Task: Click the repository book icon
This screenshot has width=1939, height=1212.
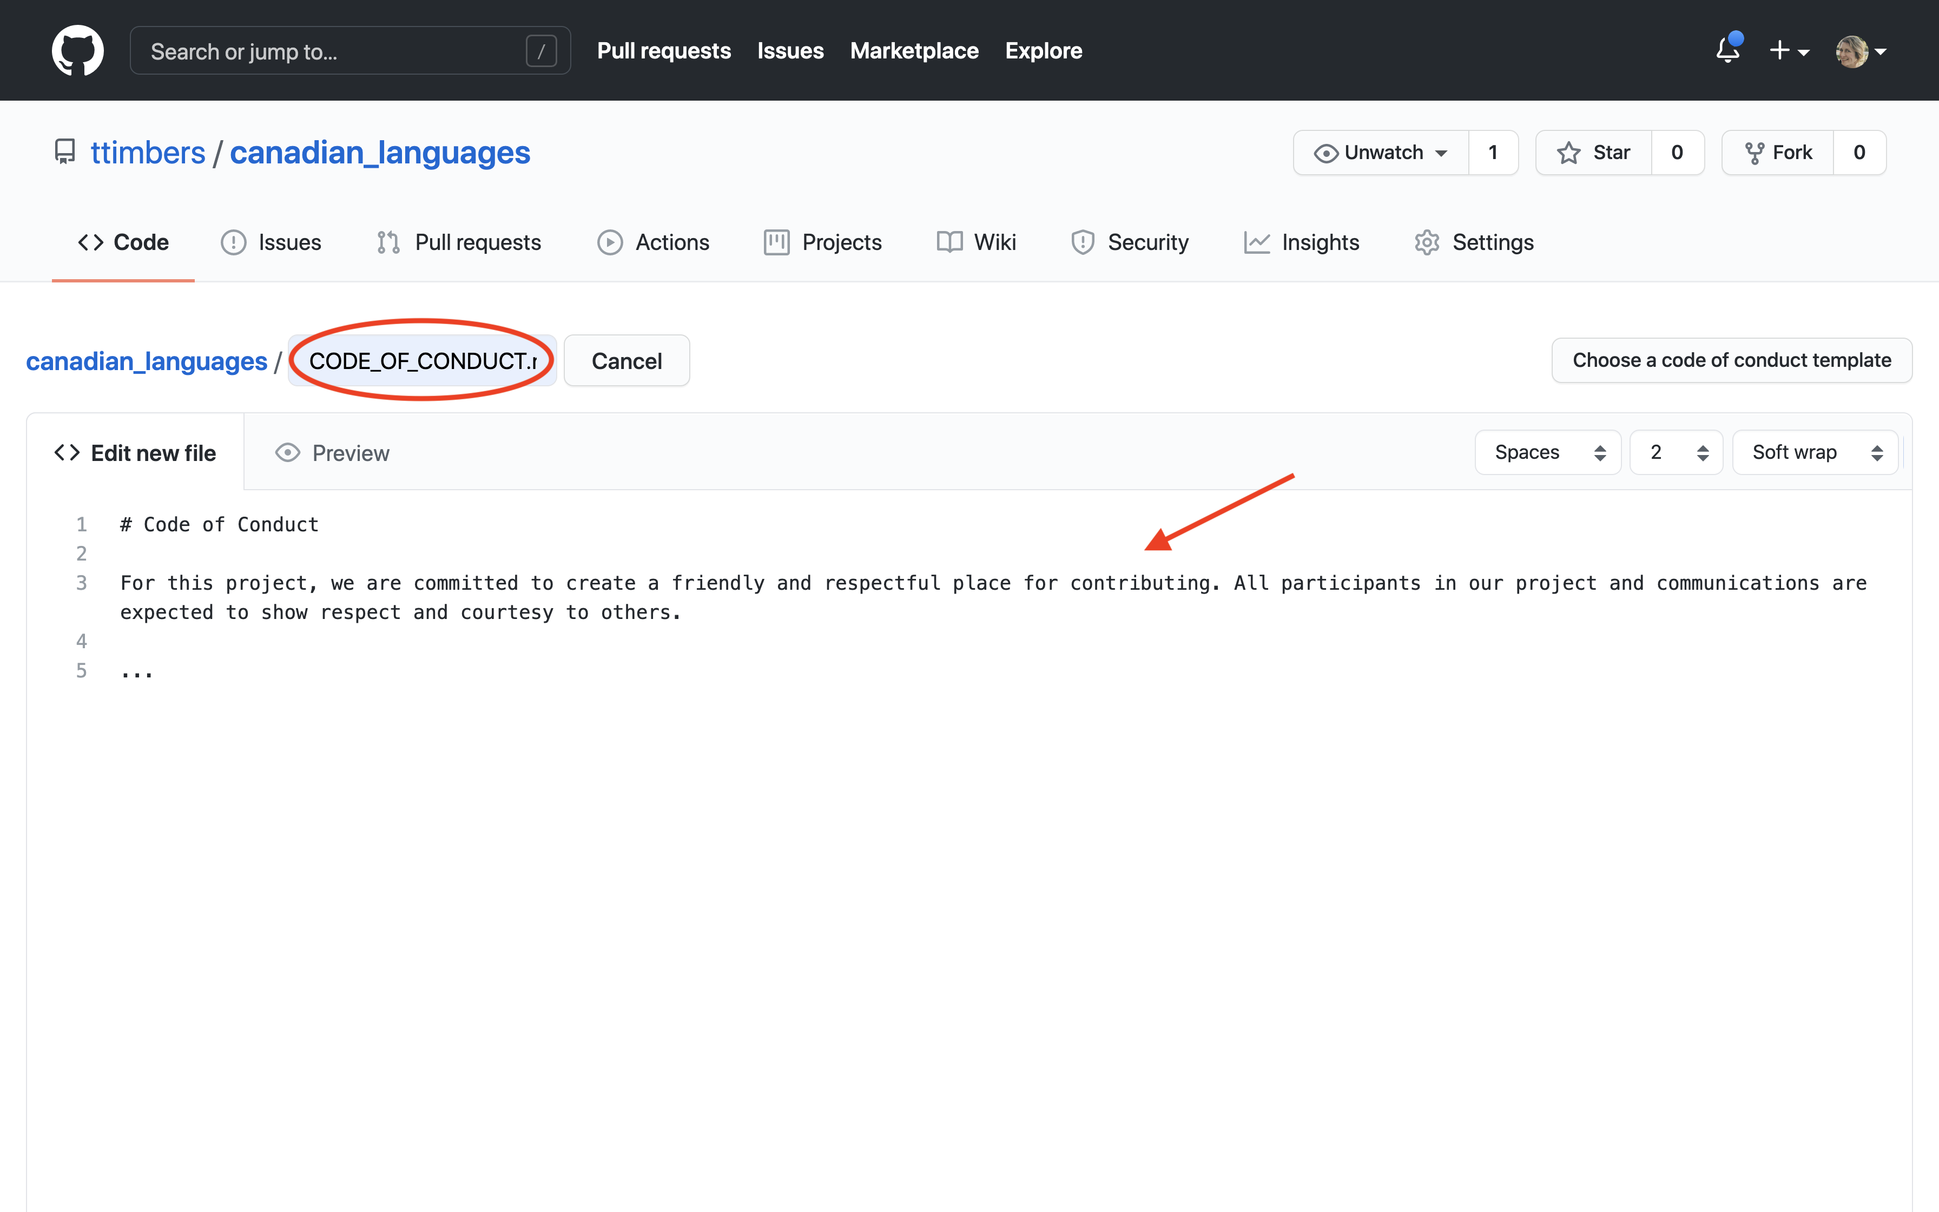Action: [x=64, y=151]
